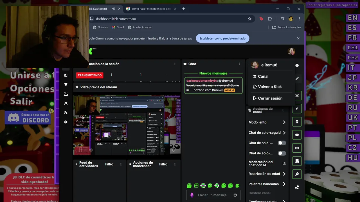Select PT language in game window
Viewport: 360px width, 202px height.
click(x=352, y=128)
